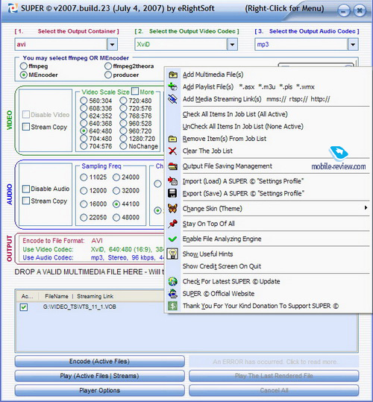The height and width of the screenshot is (402, 373).
Task: Click the globe Check For Update icon
Action: (x=173, y=281)
